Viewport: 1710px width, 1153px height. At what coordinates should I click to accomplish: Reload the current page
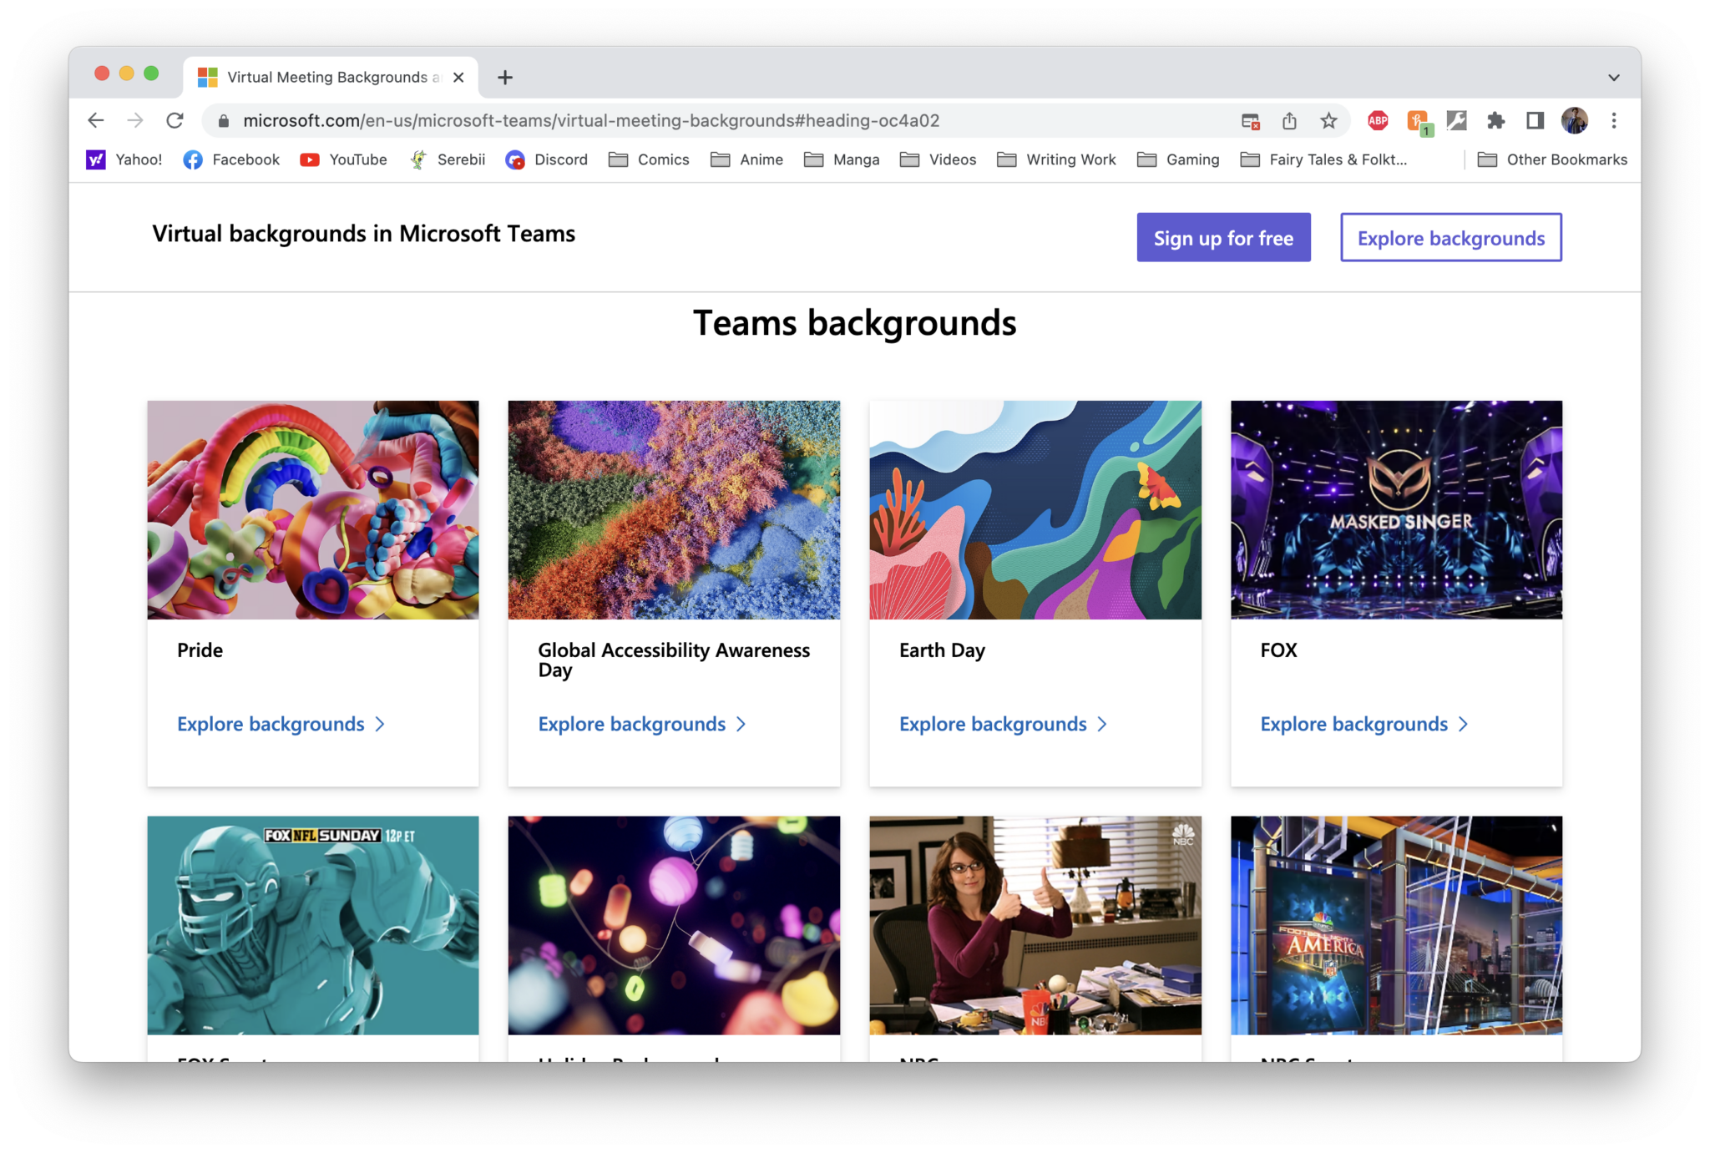click(x=175, y=120)
